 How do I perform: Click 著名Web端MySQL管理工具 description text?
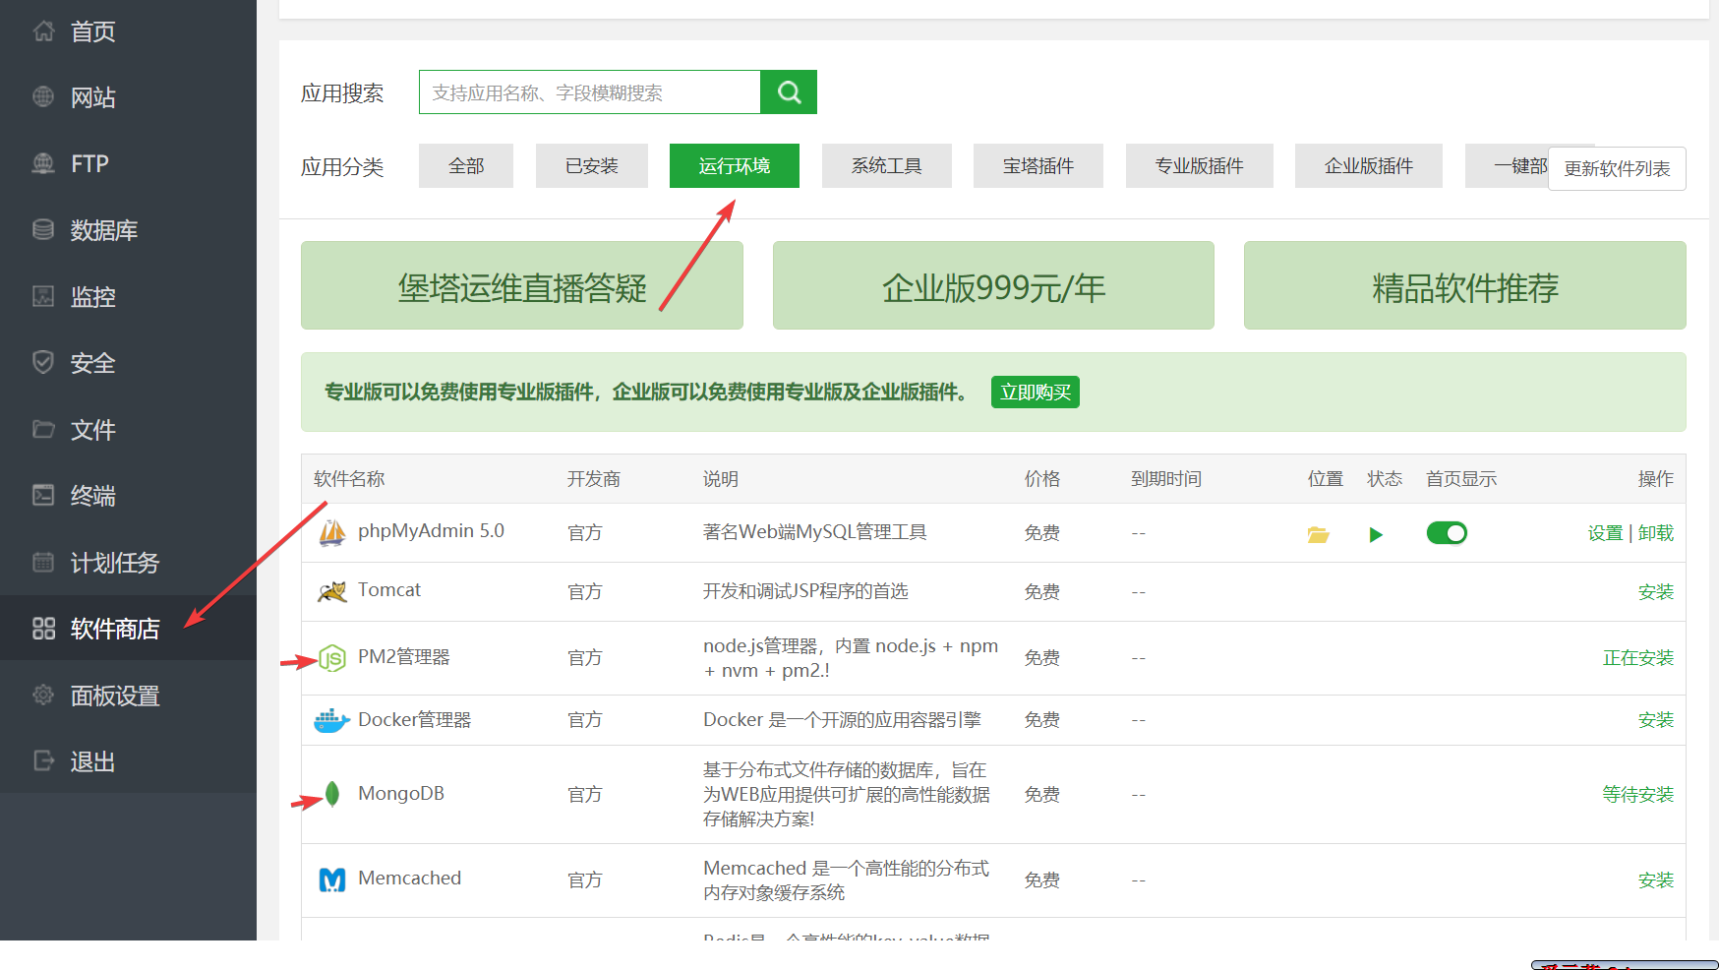click(814, 532)
